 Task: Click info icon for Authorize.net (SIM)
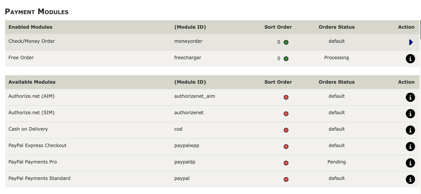[410, 114]
